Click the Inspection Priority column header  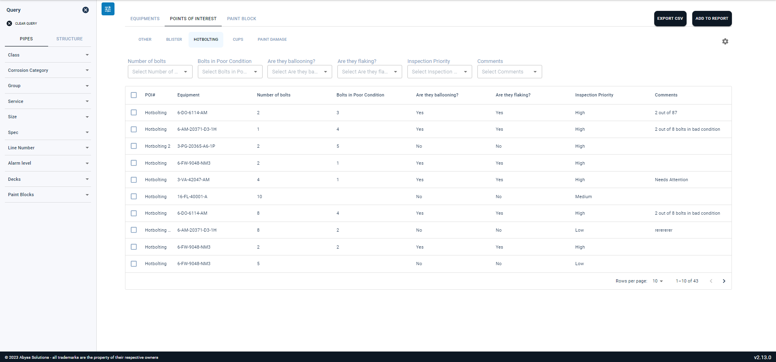pyautogui.click(x=594, y=95)
